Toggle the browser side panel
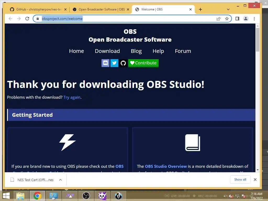Screen dimensions: 268x201 [237, 19]
